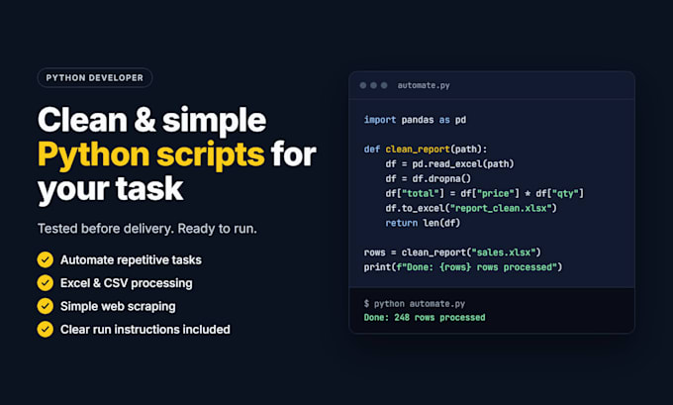Click the df["total"] calculation line

tap(485, 194)
